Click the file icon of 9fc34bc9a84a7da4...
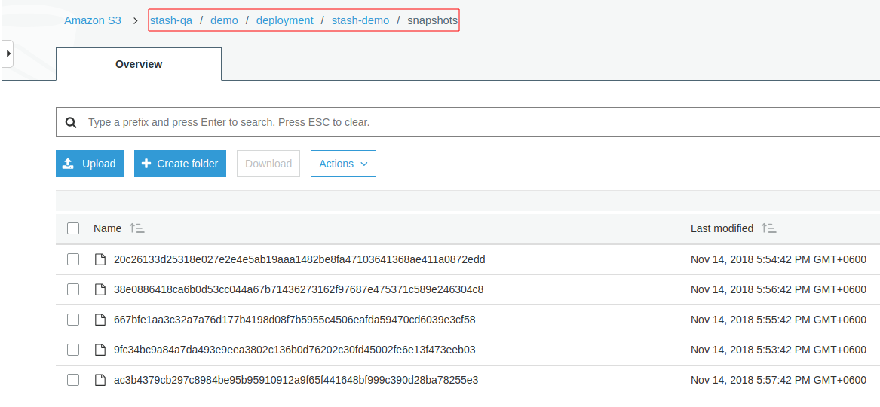 [100, 350]
